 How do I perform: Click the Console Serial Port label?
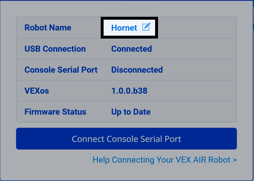(x=61, y=70)
